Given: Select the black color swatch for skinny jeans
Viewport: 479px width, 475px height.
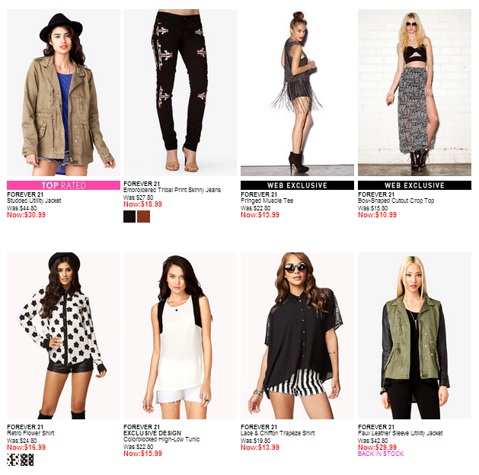Looking at the screenshot, I should tap(129, 217).
